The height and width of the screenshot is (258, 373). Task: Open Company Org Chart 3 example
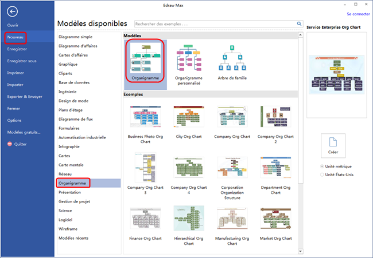[x=145, y=168]
